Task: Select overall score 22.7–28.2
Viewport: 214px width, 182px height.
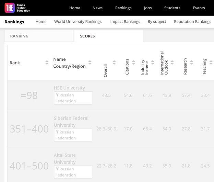Action: tap(106, 166)
